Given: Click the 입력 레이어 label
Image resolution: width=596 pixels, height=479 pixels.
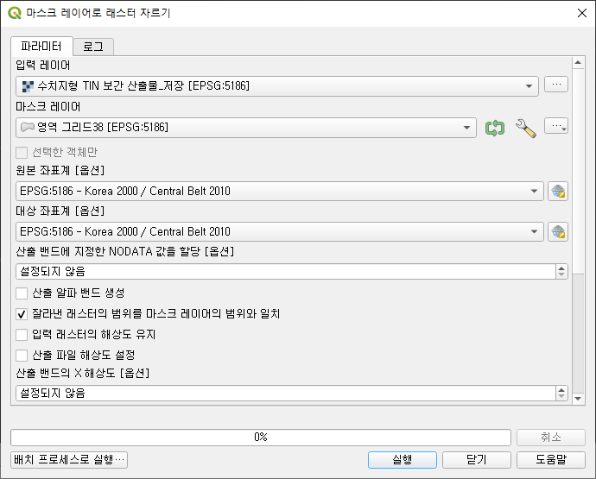Looking at the screenshot, I should [x=43, y=66].
